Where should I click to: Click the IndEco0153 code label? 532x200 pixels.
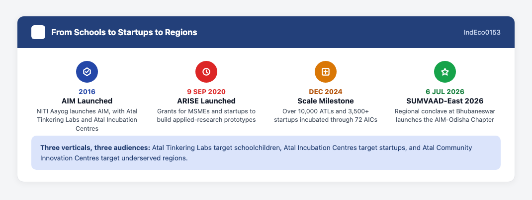pyautogui.click(x=482, y=33)
